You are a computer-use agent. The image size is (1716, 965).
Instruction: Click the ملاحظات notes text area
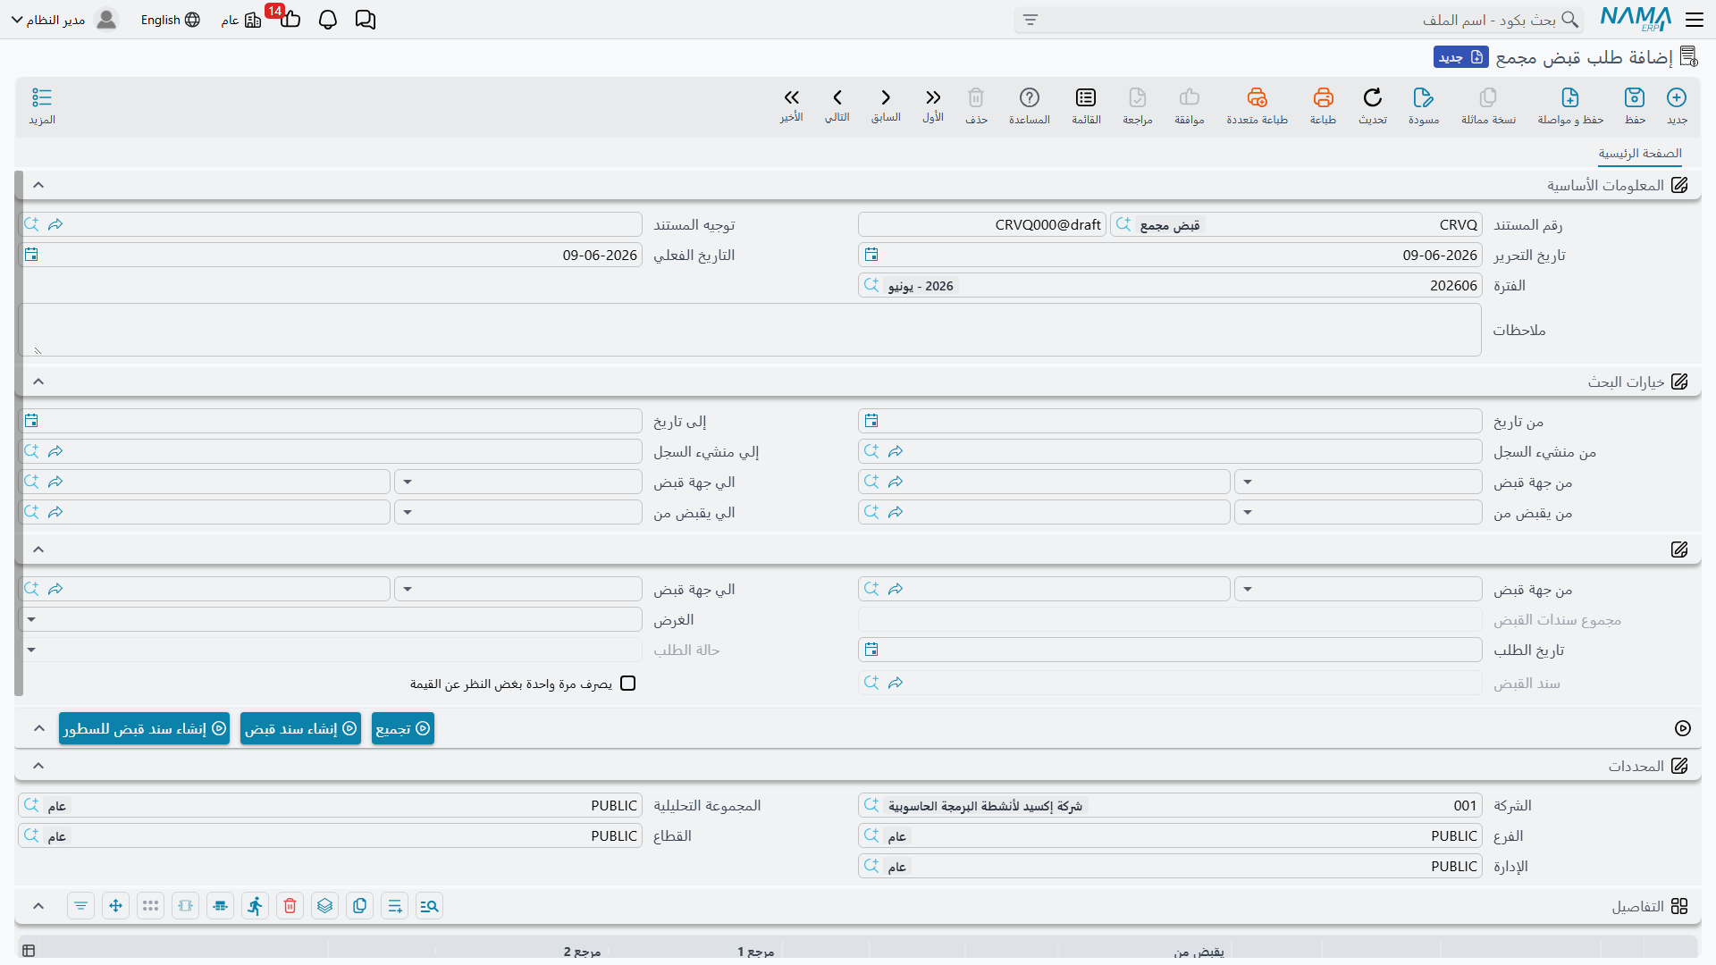pyautogui.click(x=750, y=330)
